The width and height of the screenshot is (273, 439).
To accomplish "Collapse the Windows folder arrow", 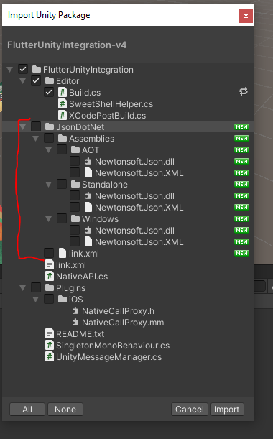I will 48,218.
